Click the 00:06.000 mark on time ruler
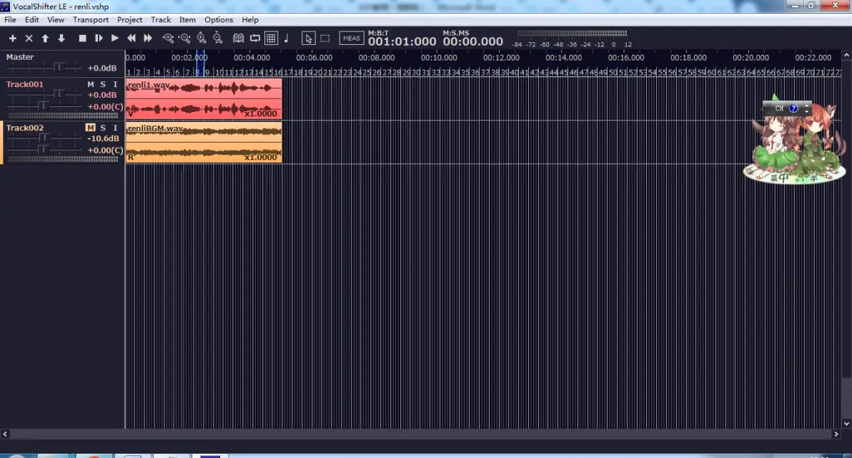Viewport: 852px width, 458px height. coord(314,58)
